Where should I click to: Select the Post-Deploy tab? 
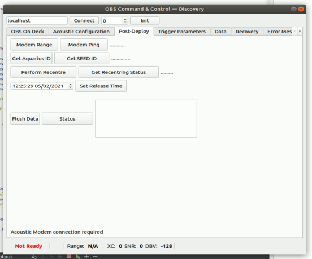134,31
